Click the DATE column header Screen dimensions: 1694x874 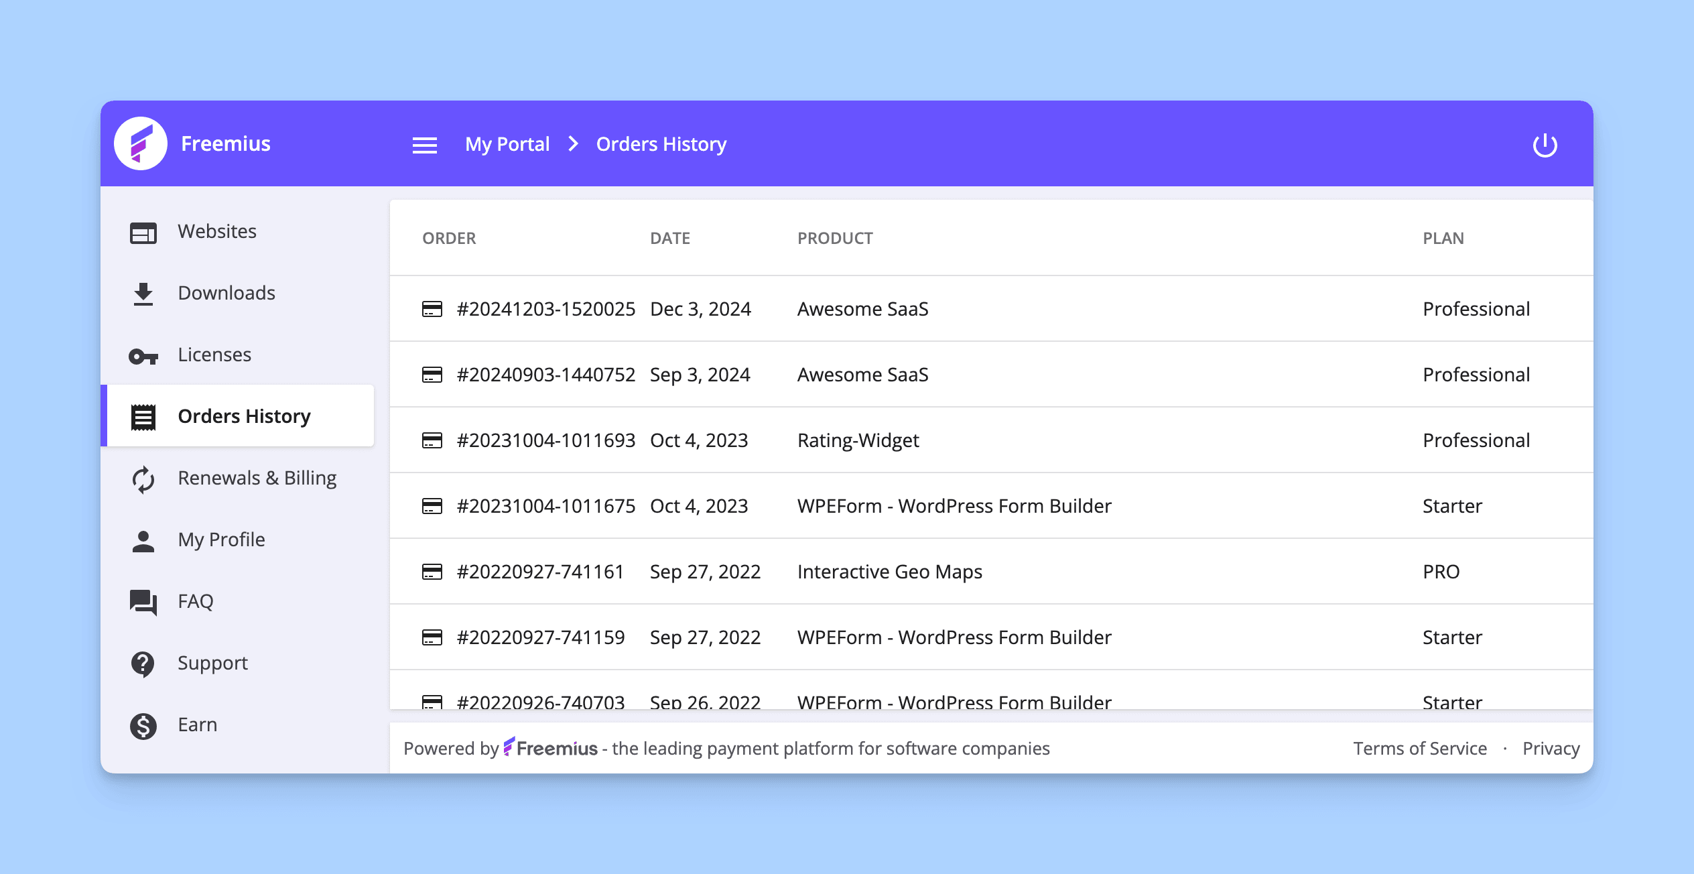pyautogui.click(x=670, y=238)
